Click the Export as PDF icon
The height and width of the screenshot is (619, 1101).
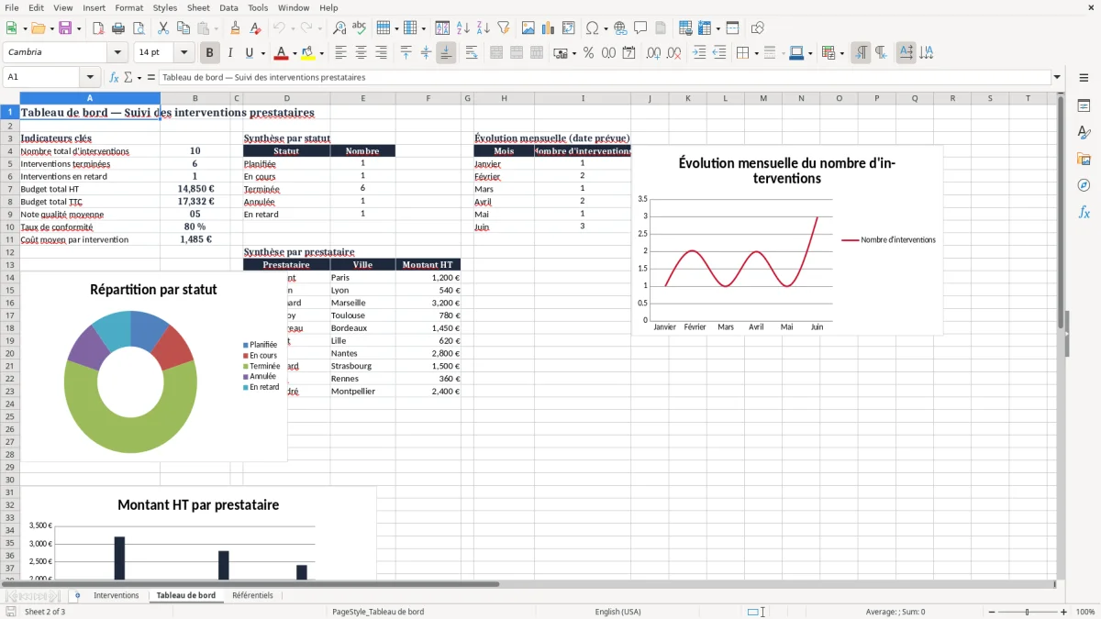[x=98, y=28]
